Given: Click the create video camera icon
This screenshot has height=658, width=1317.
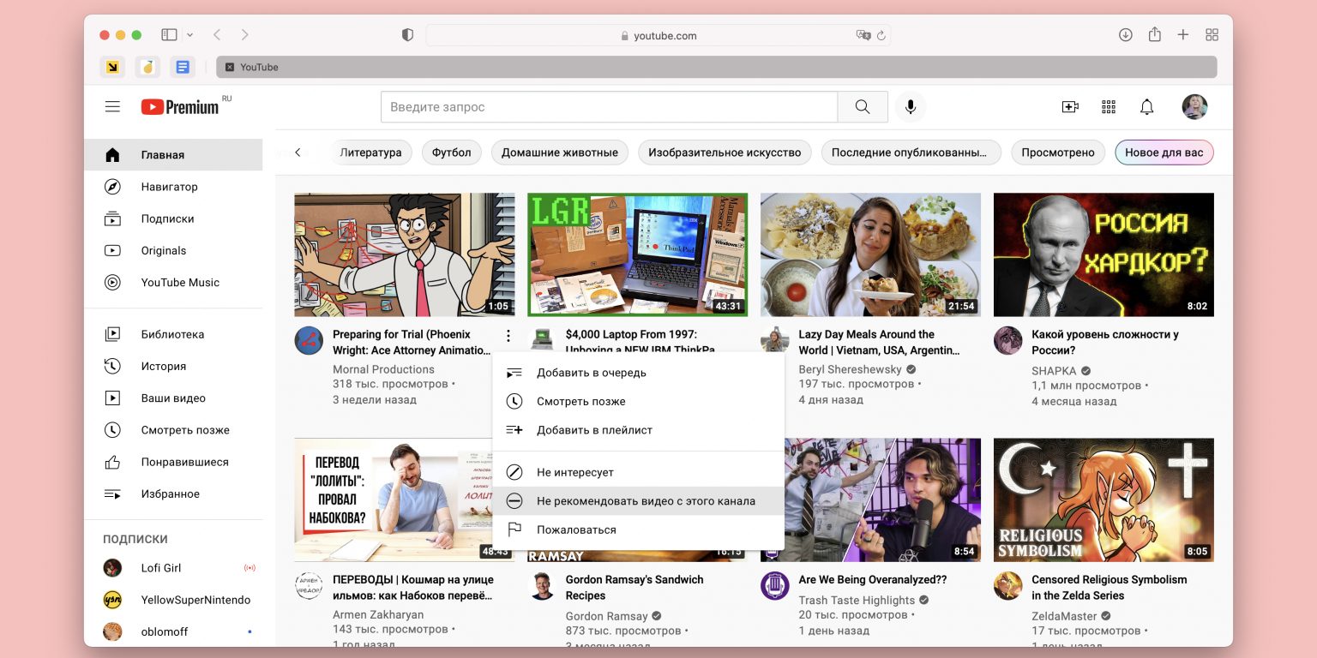Looking at the screenshot, I should click(1069, 107).
